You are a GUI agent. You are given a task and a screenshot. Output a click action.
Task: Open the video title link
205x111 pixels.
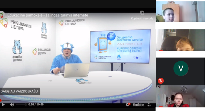pos(48,15)
